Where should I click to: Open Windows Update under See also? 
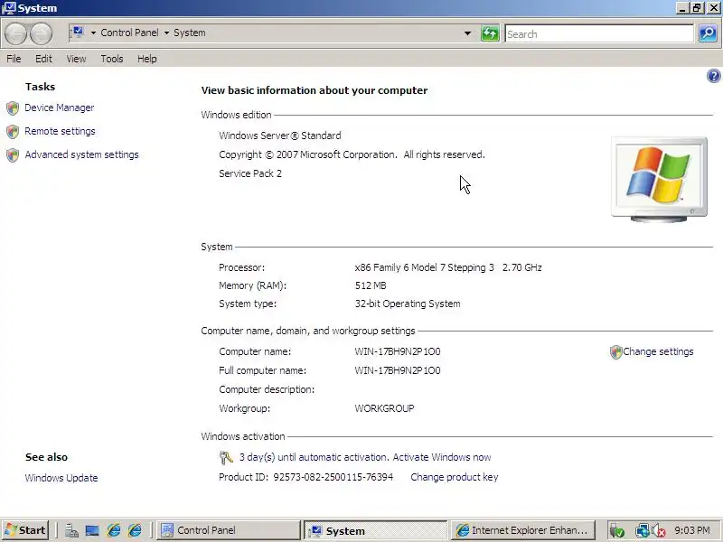tap(61, 478)
